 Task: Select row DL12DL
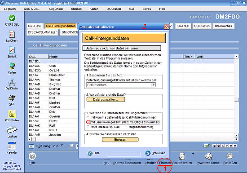[x=53, y=61]
